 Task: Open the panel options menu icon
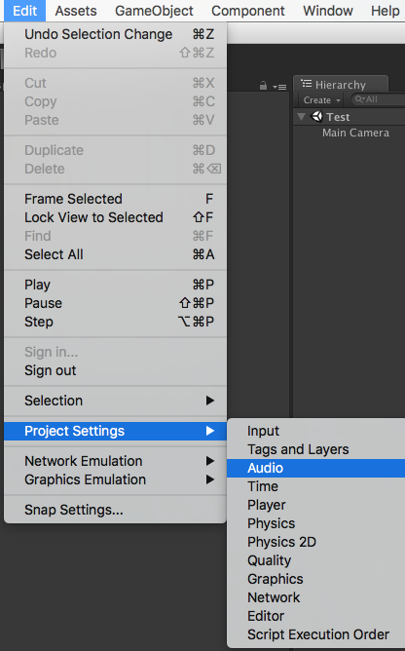pos(279,87)
